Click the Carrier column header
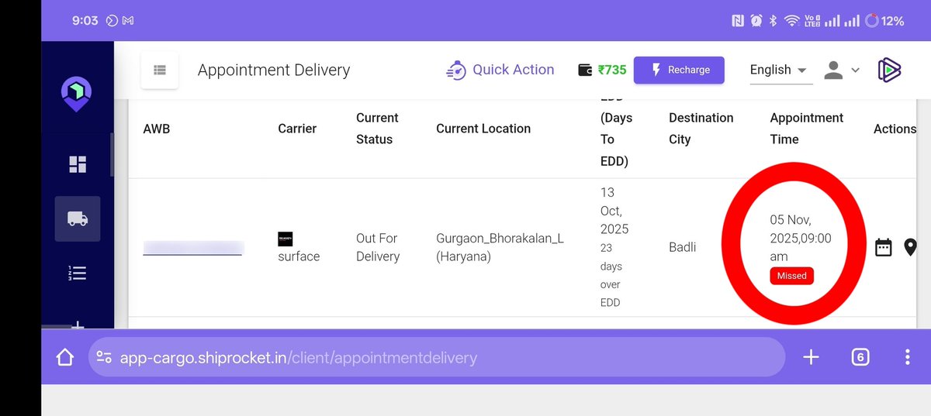931x416 pixels. coord(297,129)
